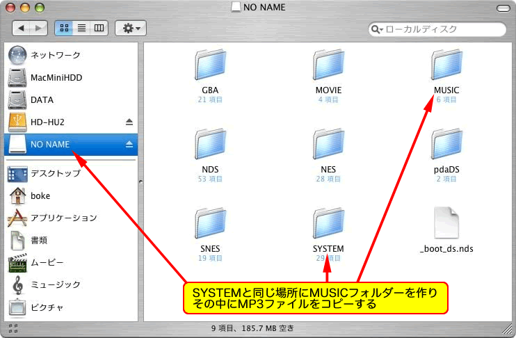Focus the ローカルディスク search field

pyautogui.click(x=437, y=29)
